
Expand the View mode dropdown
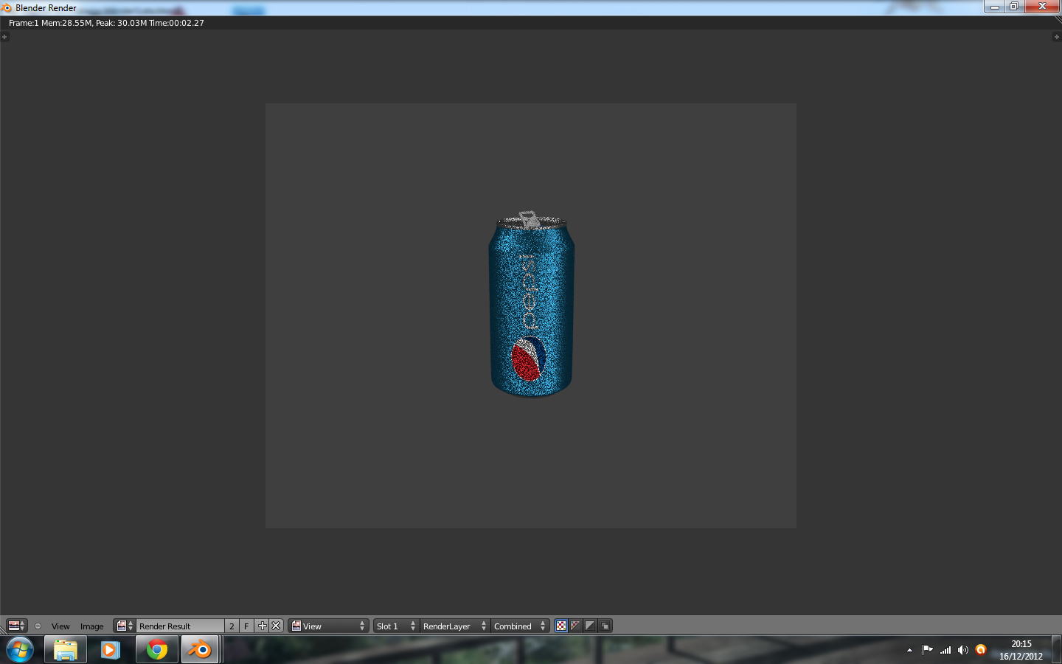pos(328,626)
